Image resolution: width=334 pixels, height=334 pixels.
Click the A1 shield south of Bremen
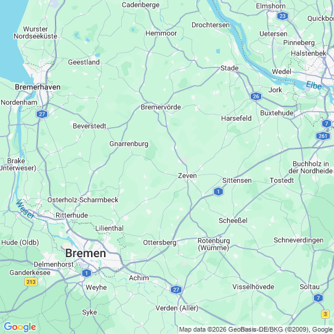tap(86, 273)
